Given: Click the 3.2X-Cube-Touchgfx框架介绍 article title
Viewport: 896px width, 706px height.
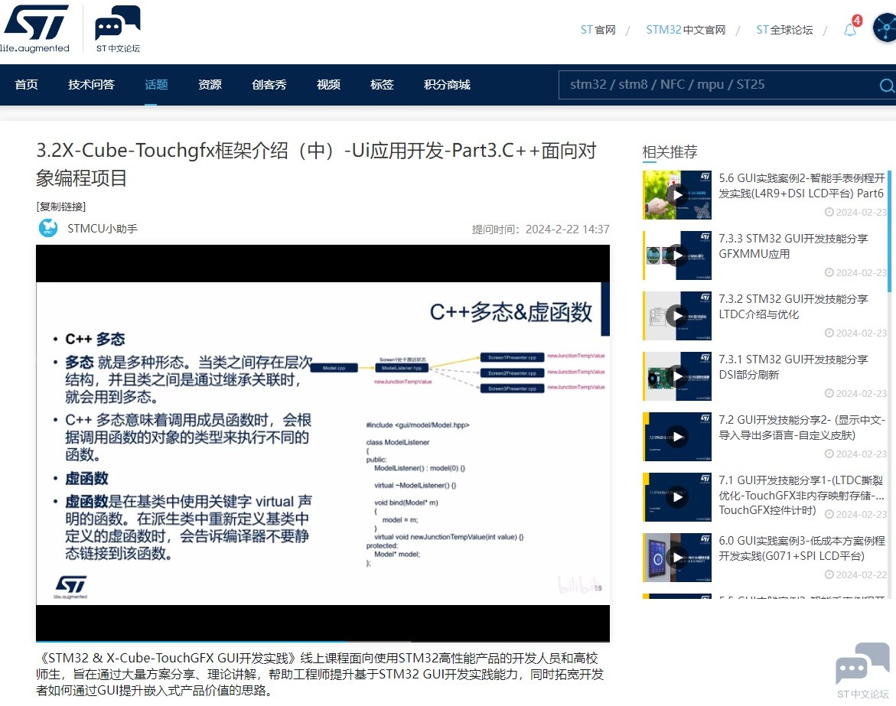Looking at the screenshot, I should (x=316, y=164).
